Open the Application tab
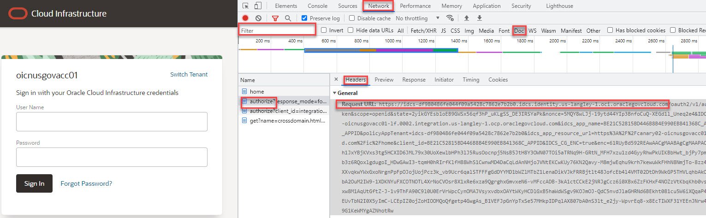The width and height of the screenshot is (706, 218). [487, 6]
